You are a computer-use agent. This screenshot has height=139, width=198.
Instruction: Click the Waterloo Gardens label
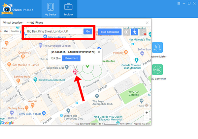tap(134, 93)
